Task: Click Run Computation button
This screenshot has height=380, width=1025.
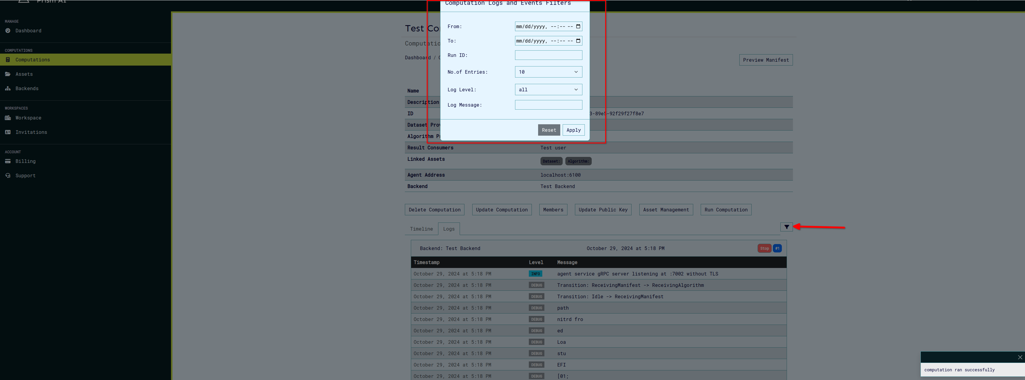Action: [x=726, y=210]
